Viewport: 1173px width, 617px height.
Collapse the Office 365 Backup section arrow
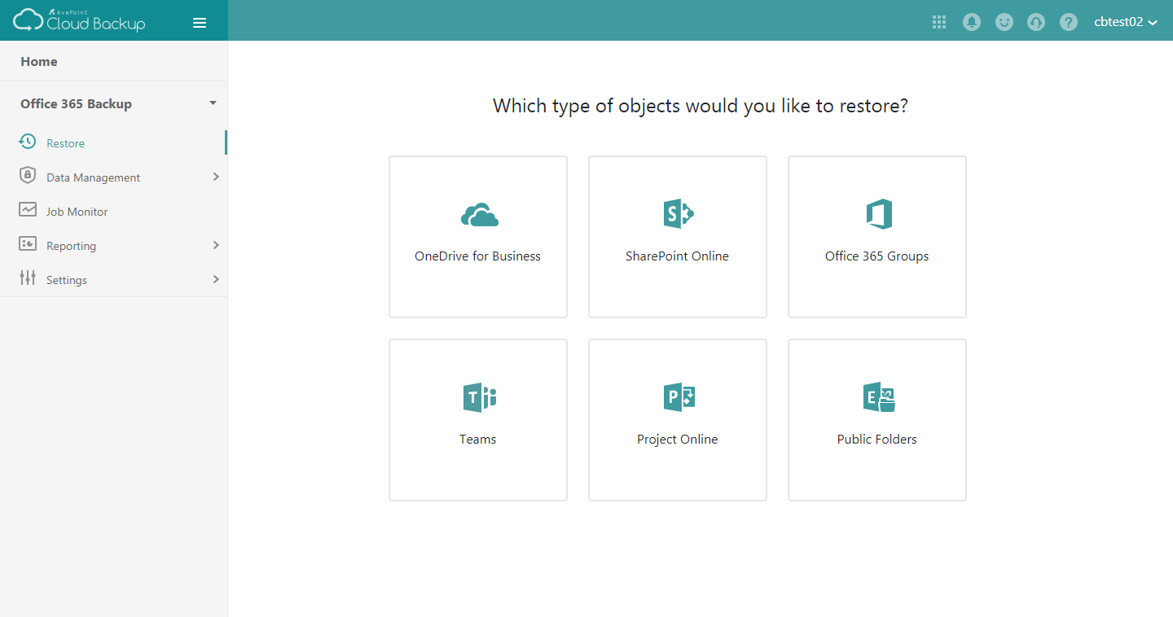point(213,103)
